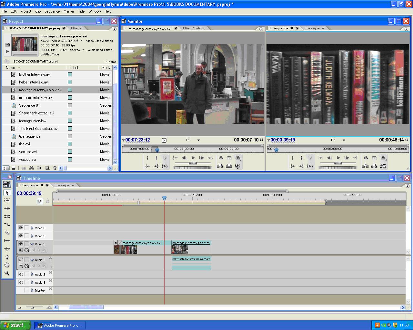Viewport: 413px width, 330px height.
Task: Click Poster Frame camera icon in preview
Action: (7, 45)
